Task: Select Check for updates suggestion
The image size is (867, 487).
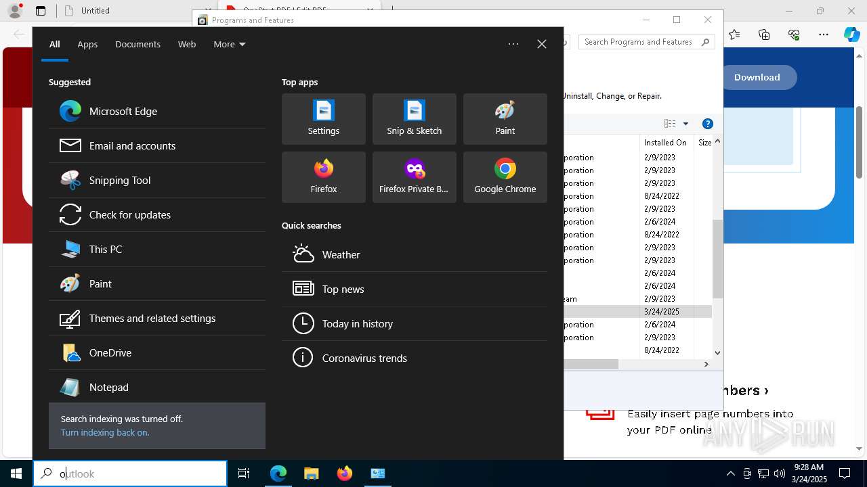Action: tap(157, 215)
